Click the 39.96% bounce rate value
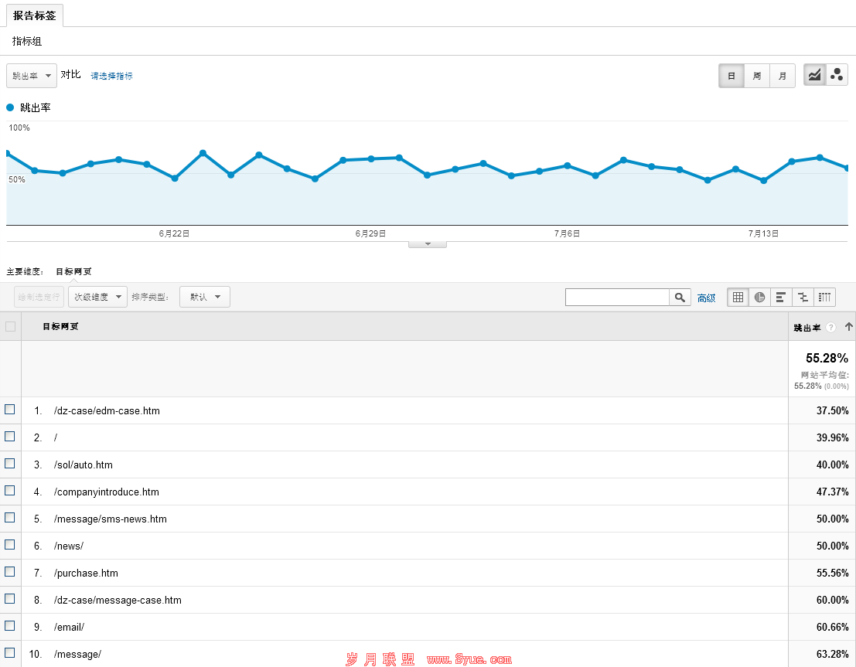The height and width of the screenshot is (667, 856). pos(833,437)
